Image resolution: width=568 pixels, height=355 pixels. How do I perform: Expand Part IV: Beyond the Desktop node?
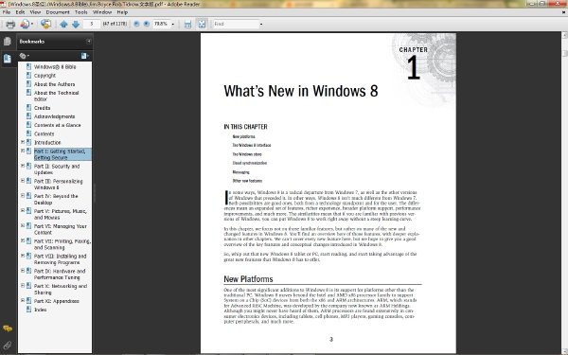[23, 196]
